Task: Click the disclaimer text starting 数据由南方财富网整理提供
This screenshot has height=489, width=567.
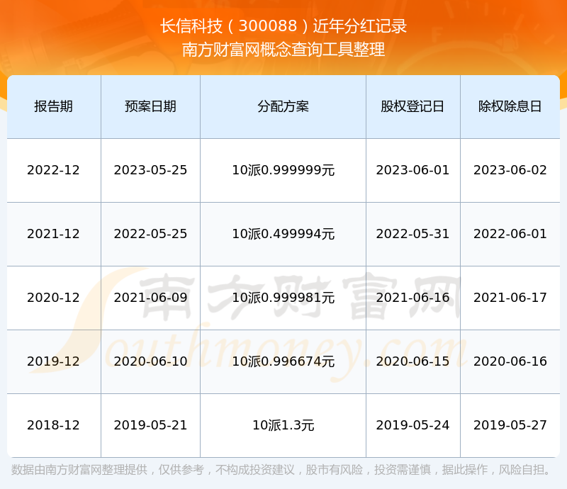Action: click(x=281, y=470)
